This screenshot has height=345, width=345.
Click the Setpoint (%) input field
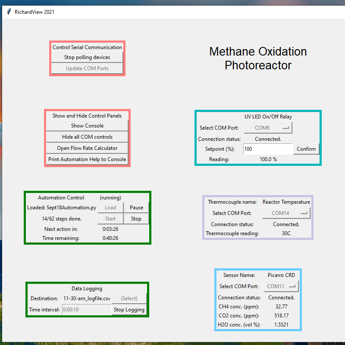[268, 149]
